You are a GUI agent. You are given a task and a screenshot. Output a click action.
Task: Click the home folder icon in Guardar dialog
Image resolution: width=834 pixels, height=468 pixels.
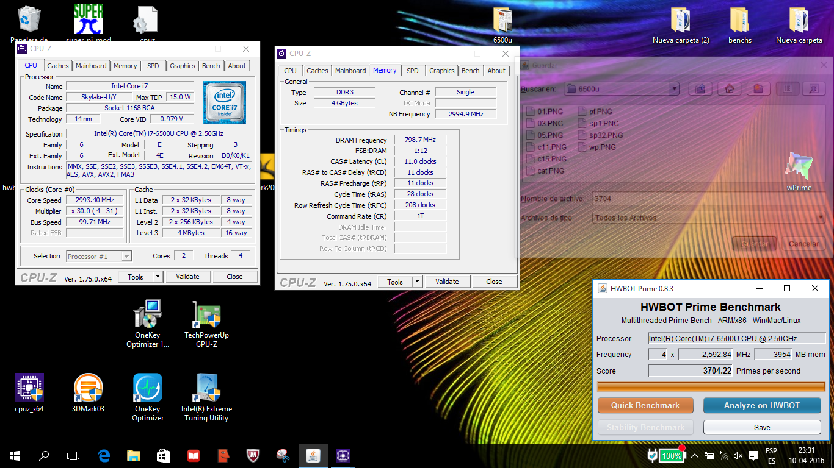pos(730,89)
